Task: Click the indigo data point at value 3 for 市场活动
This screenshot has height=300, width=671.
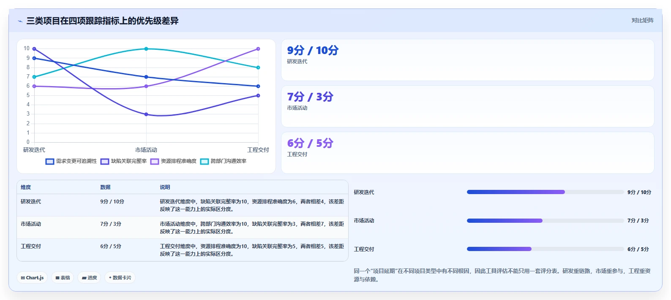Action: (146, 114)
